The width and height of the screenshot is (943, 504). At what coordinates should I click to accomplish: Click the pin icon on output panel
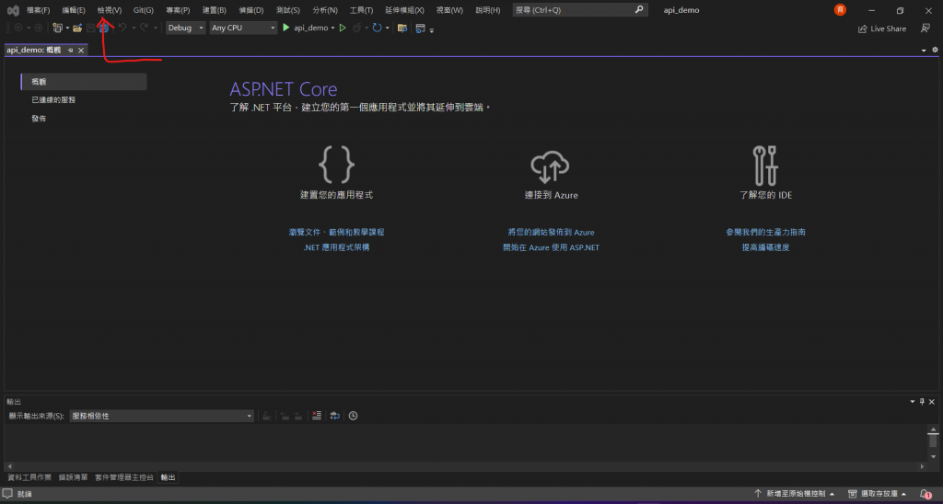coord(922,401)
